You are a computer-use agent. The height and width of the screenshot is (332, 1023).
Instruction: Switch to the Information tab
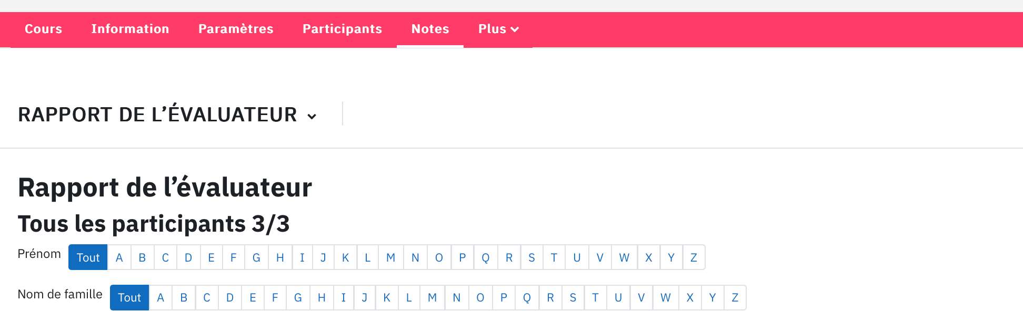[130, 29]
